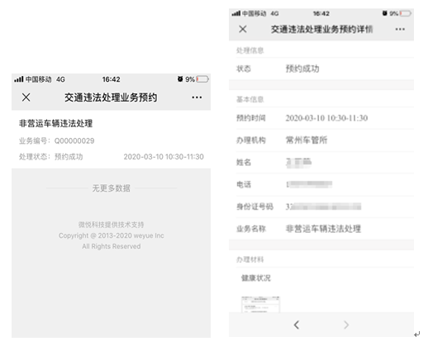
Task: Tap the 预约时间 value in details page
Action: (x=326, y=118)
